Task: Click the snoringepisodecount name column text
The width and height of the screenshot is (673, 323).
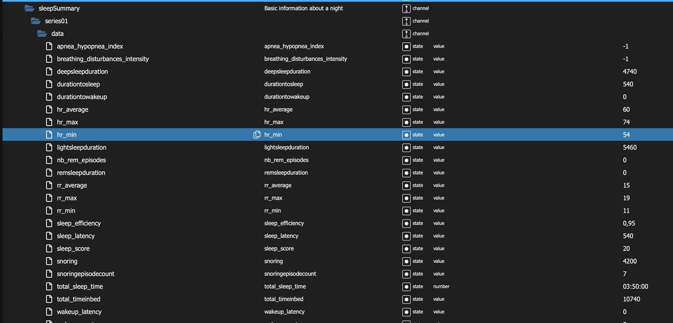Action: click(290, 274)
